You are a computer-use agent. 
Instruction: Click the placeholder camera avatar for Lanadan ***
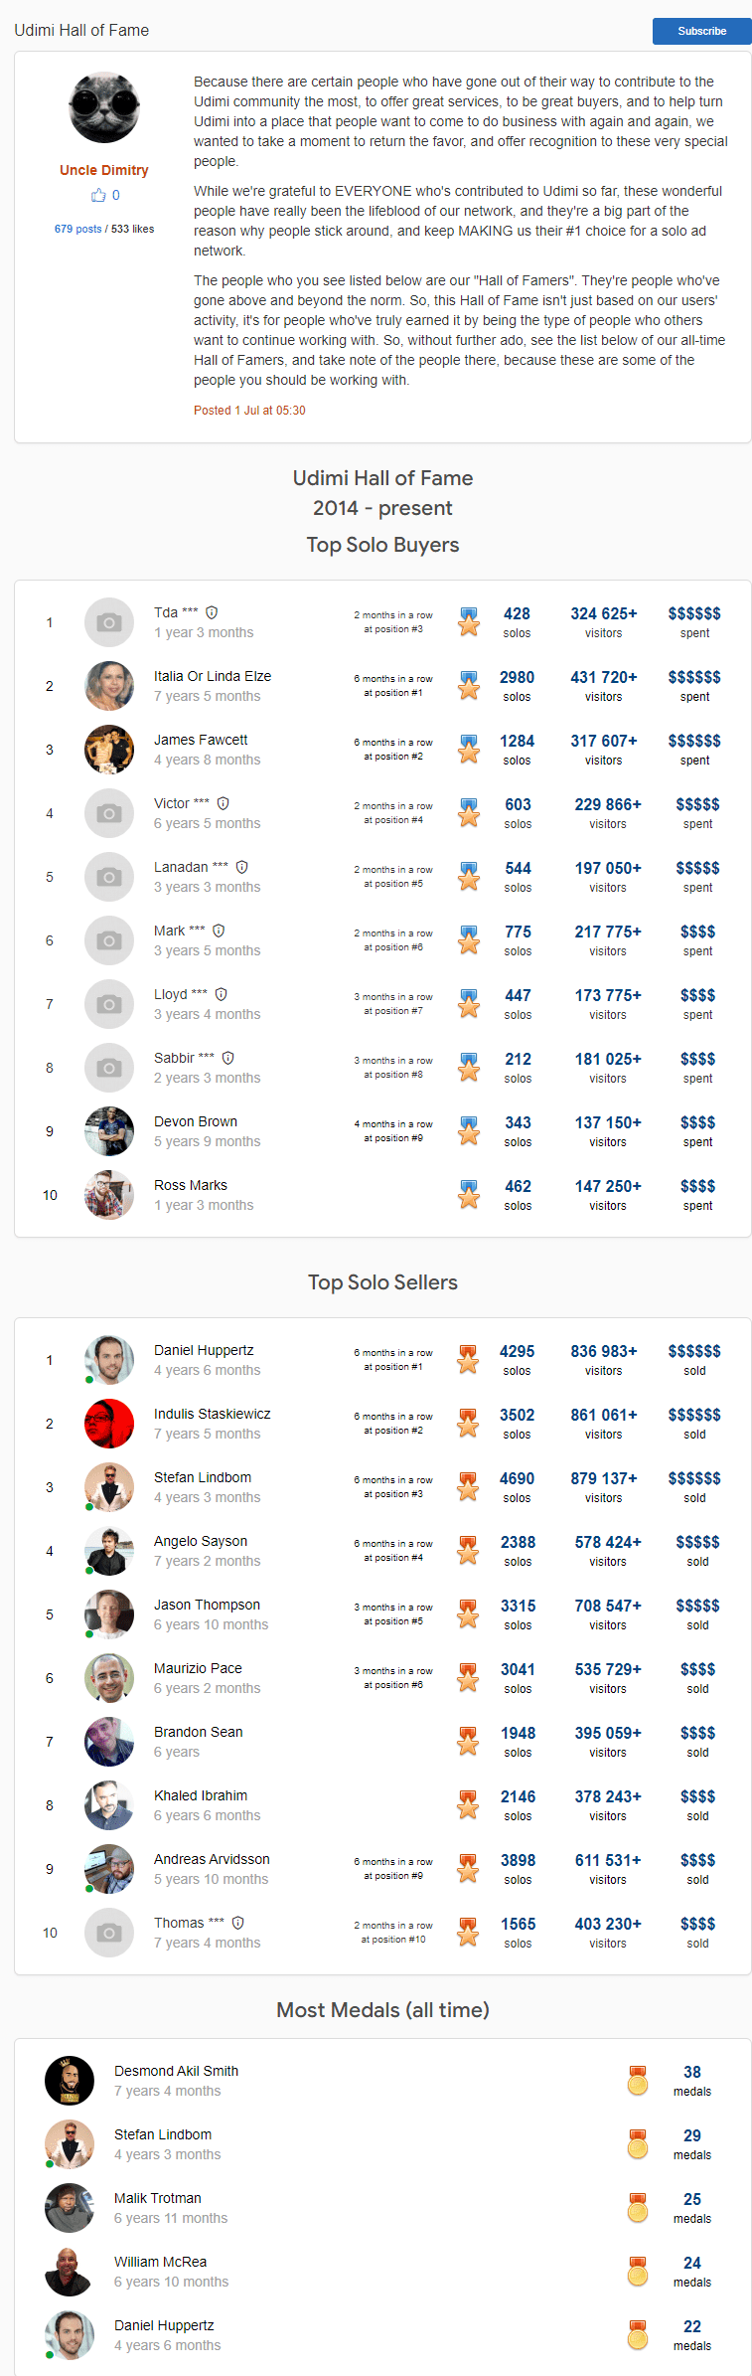tap(109, 877)
